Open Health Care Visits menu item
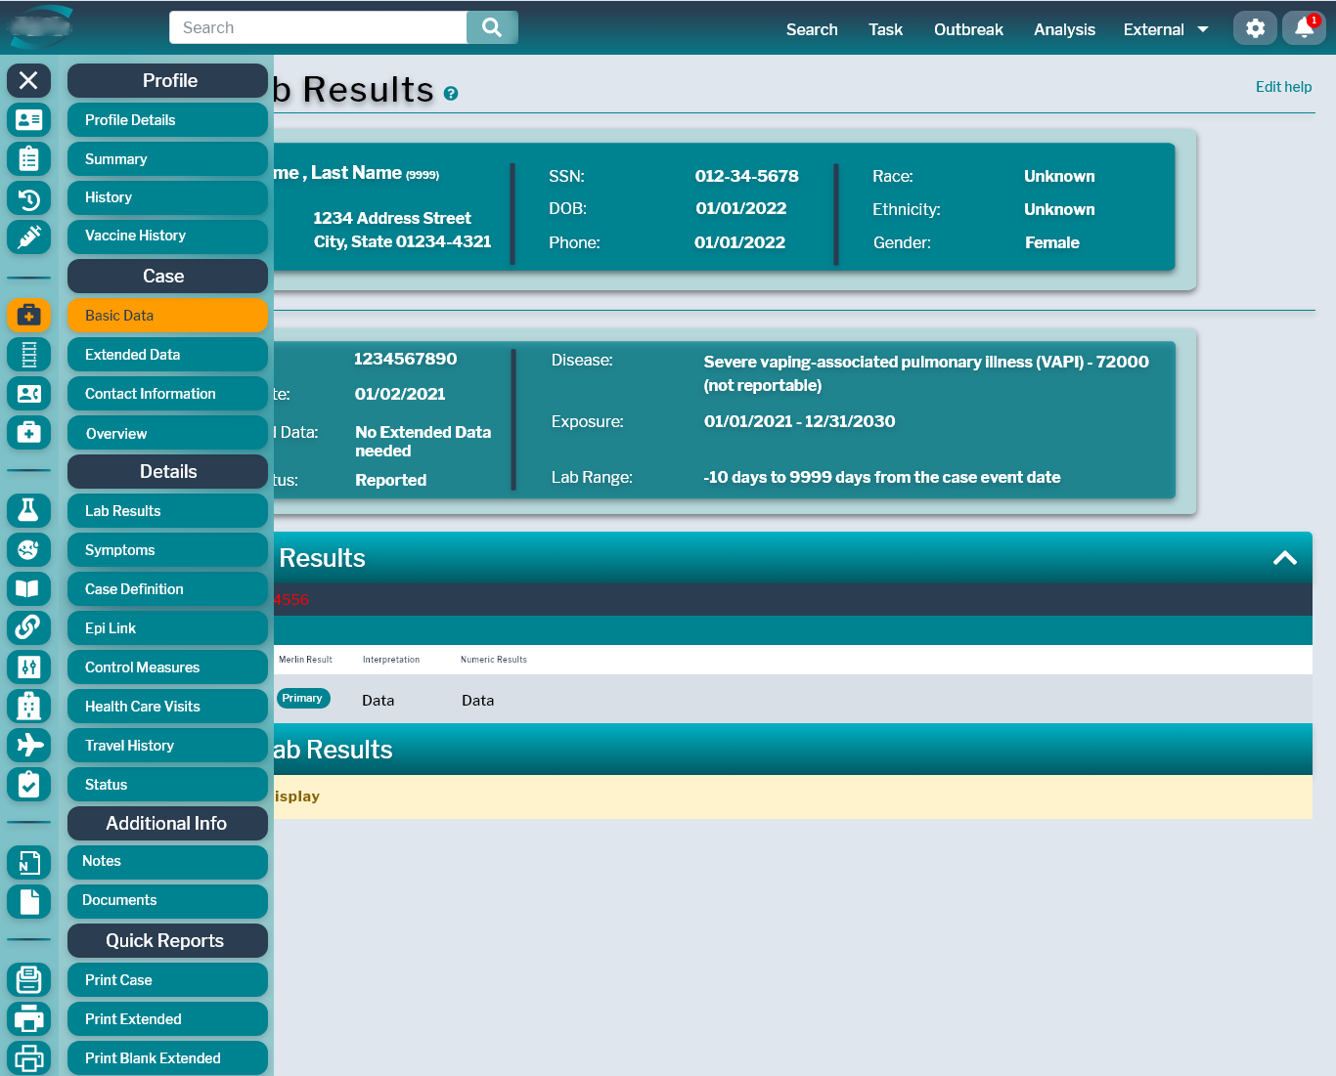This screenshot has height=1076, width=1336. coord(167,706)
